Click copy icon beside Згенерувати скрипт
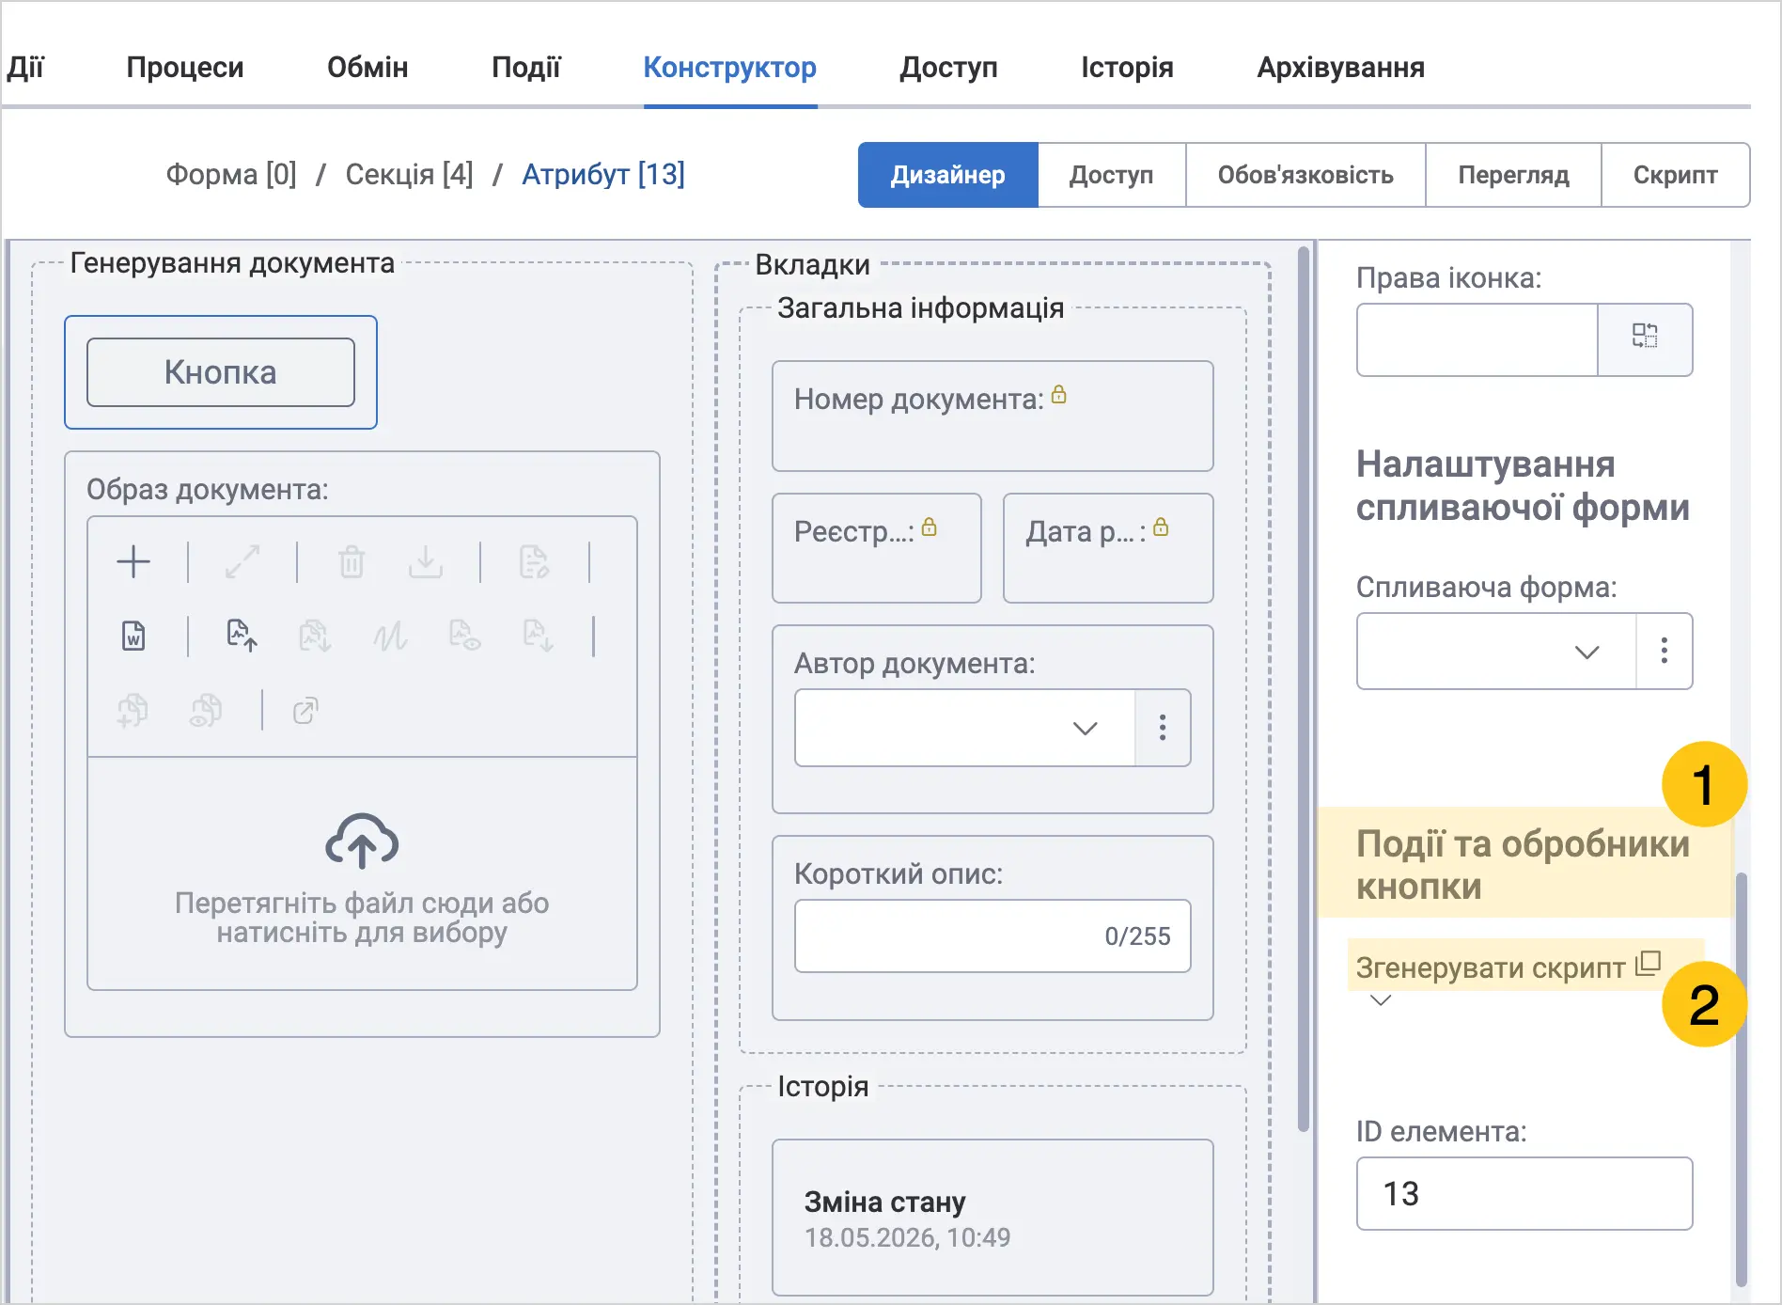This screenshot has height=1305, width=1782. pyautogui.click(x=1649, y=964)
